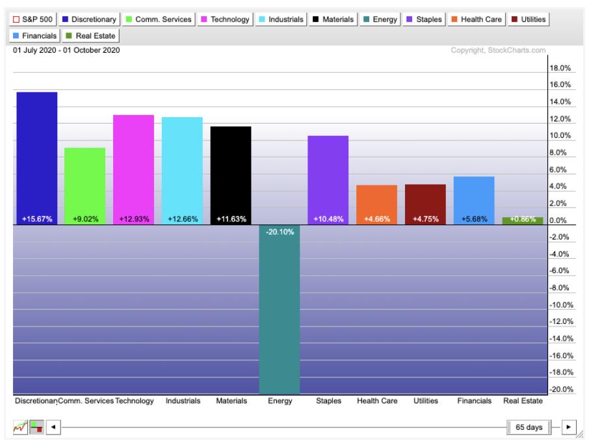
Task: Click the right arrow of date slider
Action: click(569, 427)
